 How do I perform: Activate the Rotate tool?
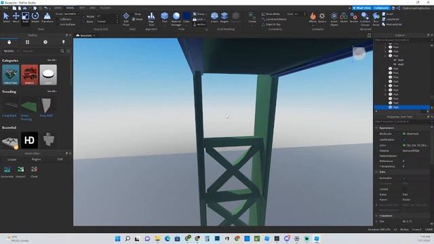point(35,18)
